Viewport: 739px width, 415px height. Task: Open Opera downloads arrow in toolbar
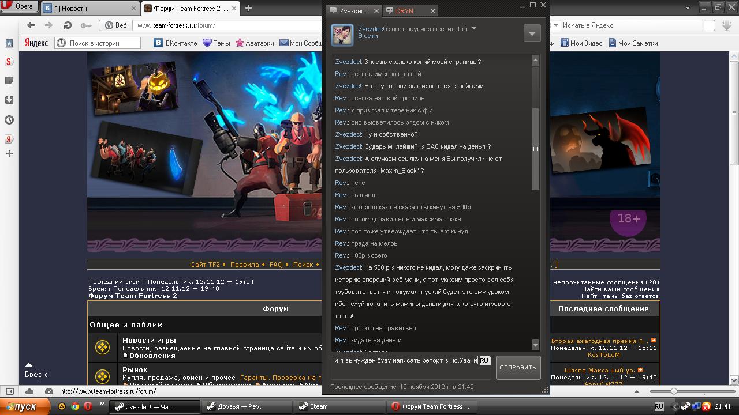(727, 25)
